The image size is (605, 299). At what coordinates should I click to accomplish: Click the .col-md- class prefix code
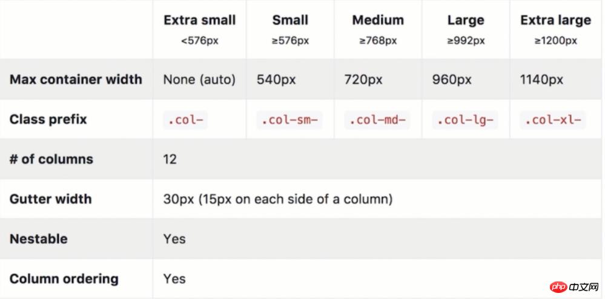point(377,120)
